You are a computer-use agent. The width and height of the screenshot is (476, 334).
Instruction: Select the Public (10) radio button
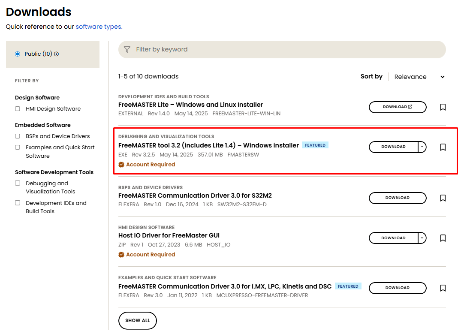coord(18,54)
